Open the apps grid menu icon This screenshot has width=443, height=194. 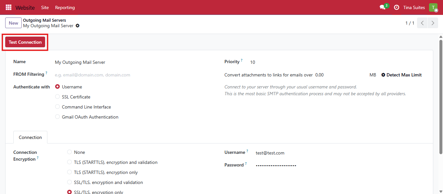(8, 7)
